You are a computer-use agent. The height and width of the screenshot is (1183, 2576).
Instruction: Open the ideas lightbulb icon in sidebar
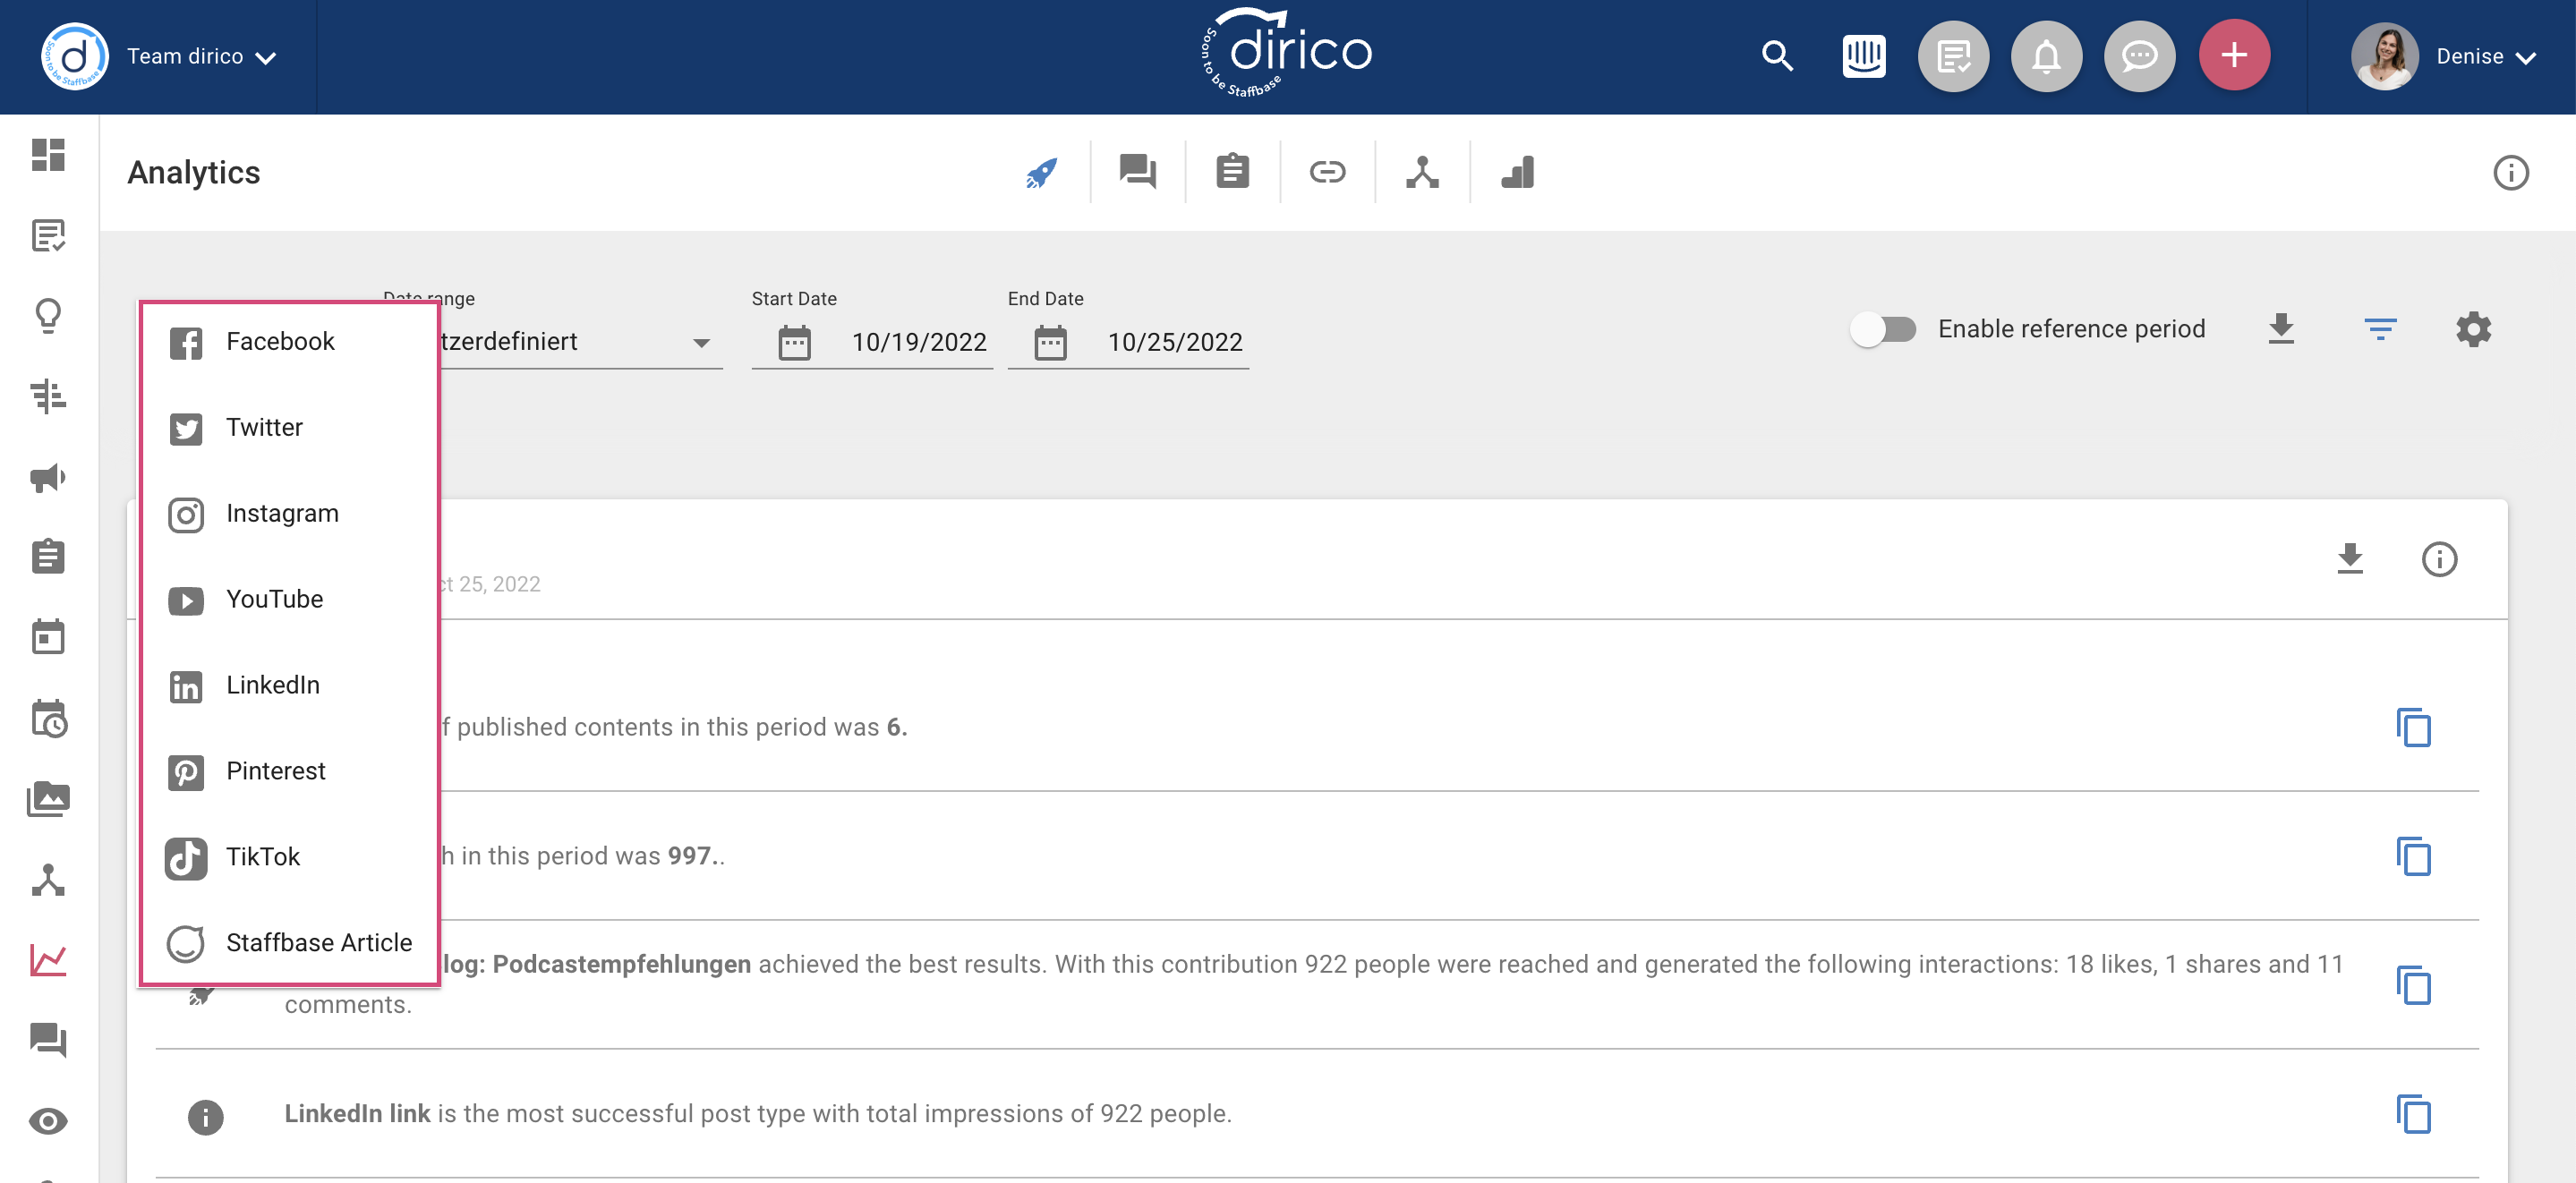(48, 316)
